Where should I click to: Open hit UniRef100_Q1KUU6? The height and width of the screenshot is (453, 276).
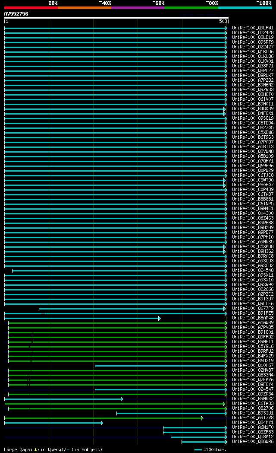[x=253, y=52]
